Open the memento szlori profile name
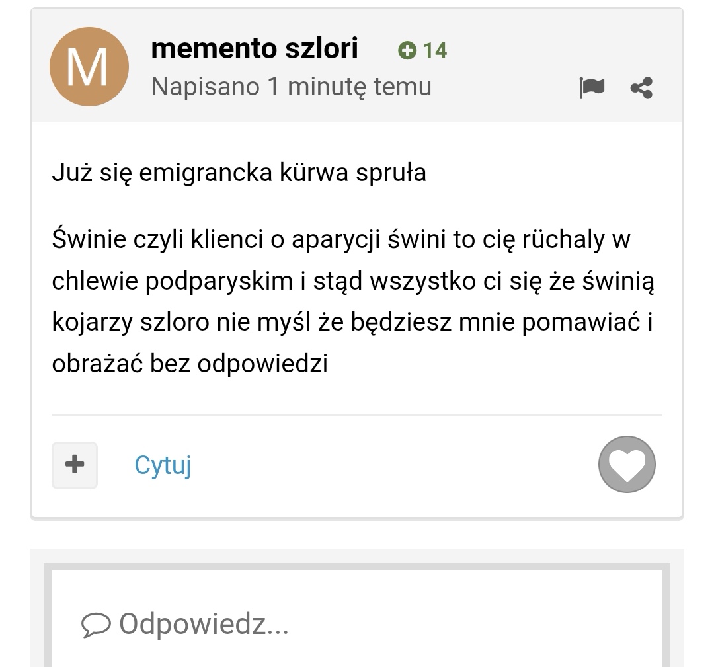The image size is (714, 667). [x=255, y=48]
